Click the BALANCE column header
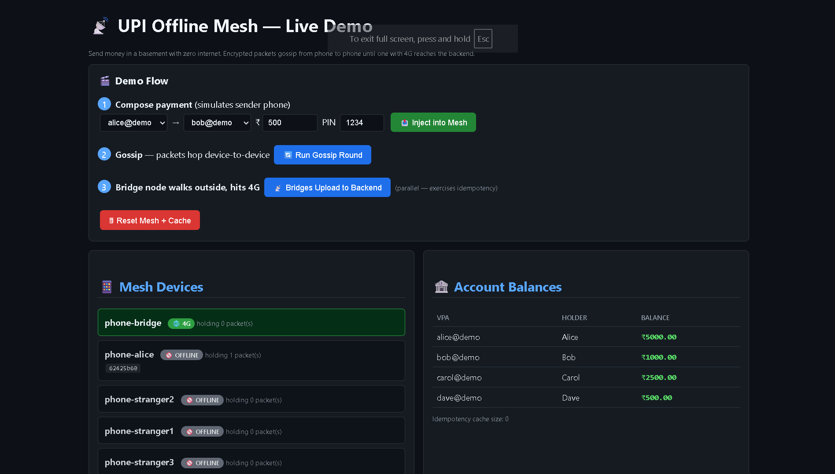This screenshot has width=835, height=474. (x=655, y=318)
